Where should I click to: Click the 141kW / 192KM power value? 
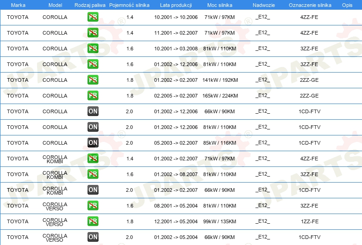pos(220,80)
